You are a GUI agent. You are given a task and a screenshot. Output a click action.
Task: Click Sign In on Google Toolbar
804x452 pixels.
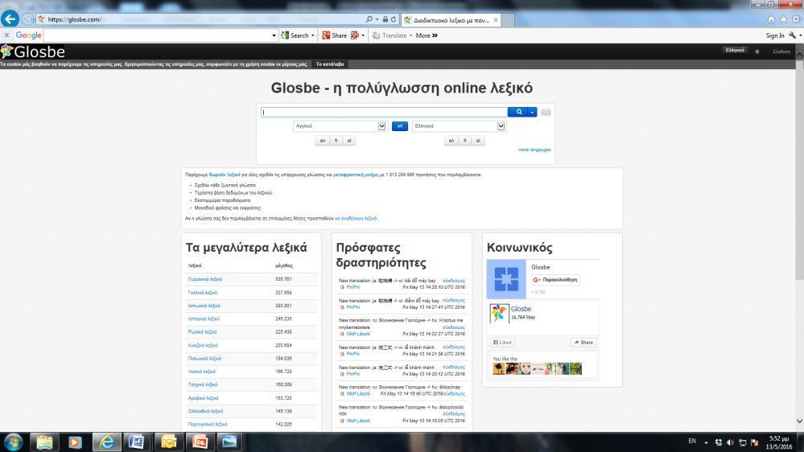775,35
